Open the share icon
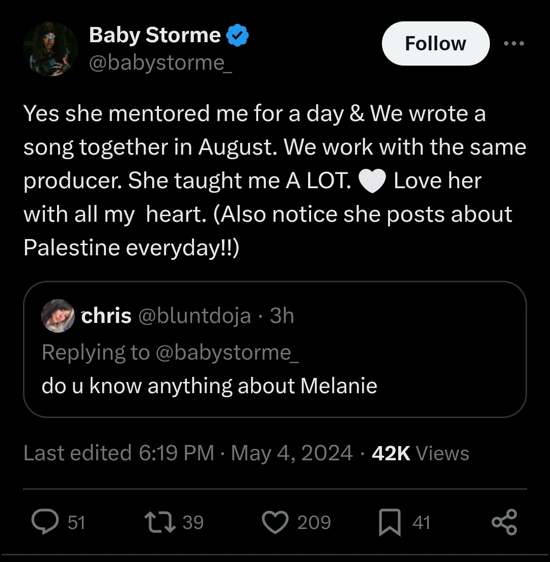Image resolution: width=550 pixels, height=562 pixels. [504, 522]
